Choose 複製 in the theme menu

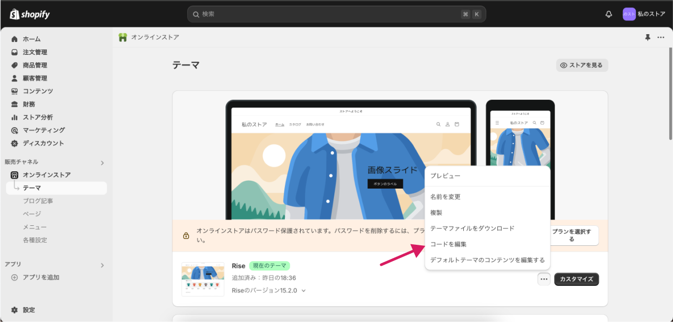click(x=436, y=213)
